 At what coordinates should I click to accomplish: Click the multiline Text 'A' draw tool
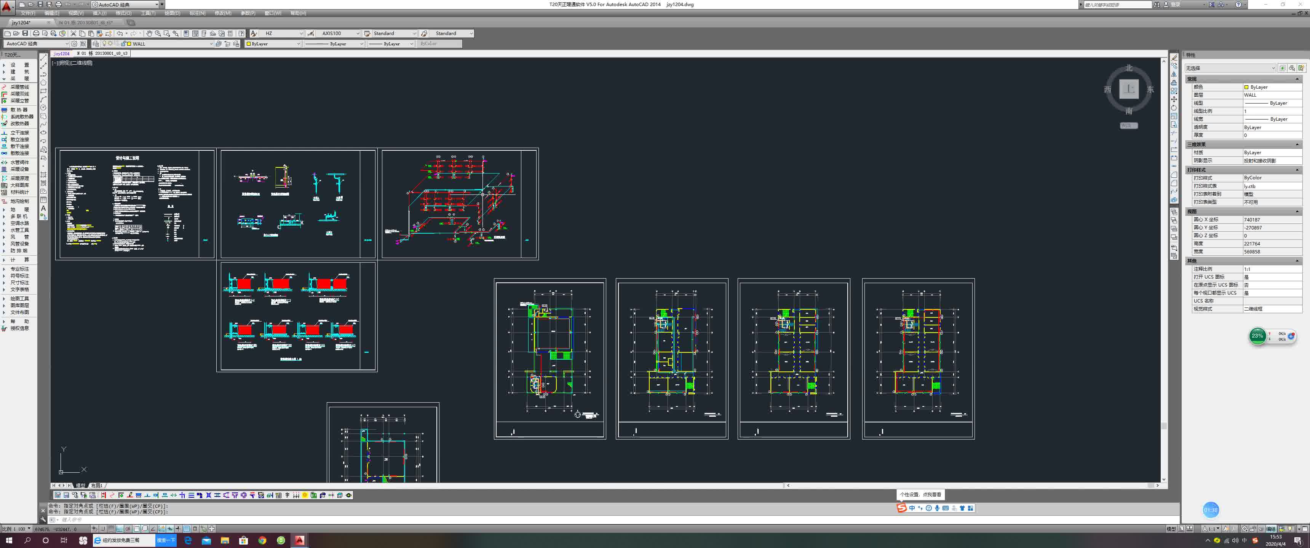point(43,209)
